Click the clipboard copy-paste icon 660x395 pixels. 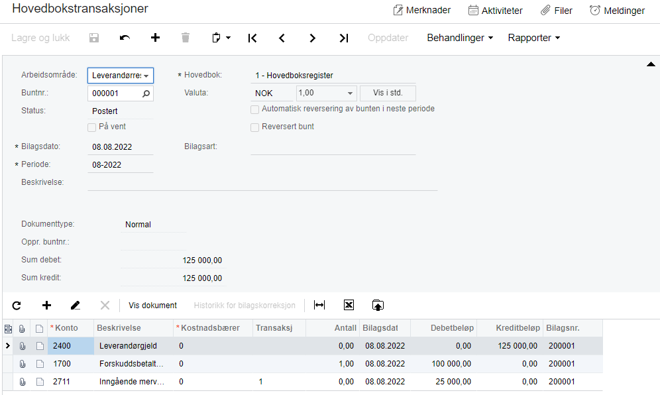[216, 38]
